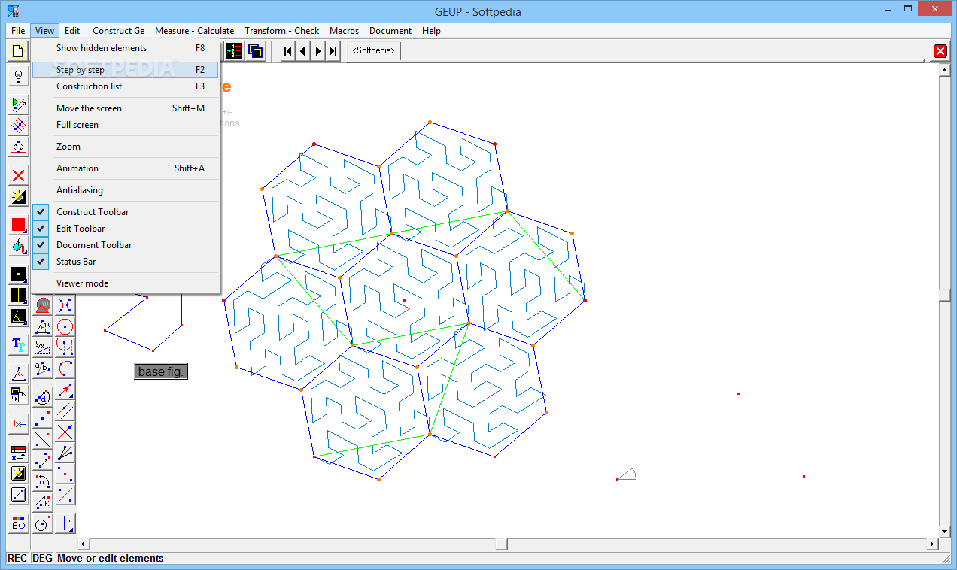
Task: Switch to Viewer mode
Action: [x=126, y=283]
